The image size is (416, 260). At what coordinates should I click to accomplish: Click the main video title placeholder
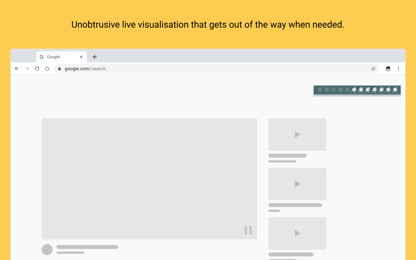click(87, 247)
